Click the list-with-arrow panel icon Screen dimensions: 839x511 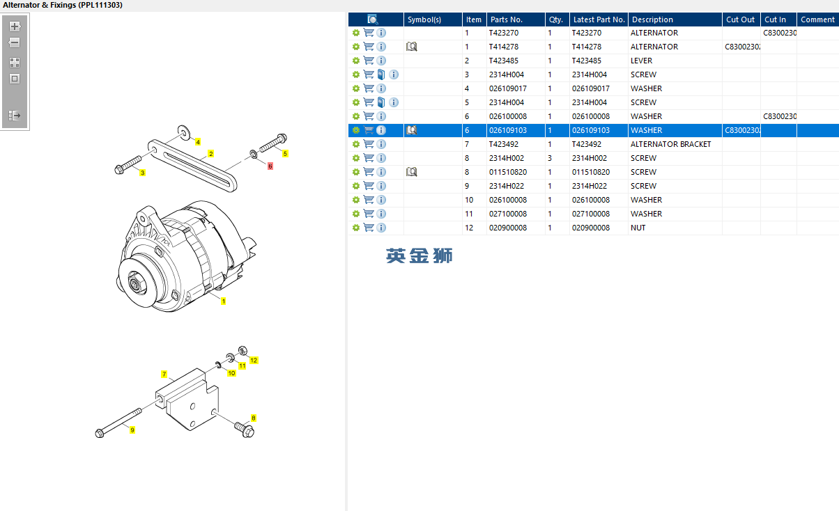(x=15, y=116)
